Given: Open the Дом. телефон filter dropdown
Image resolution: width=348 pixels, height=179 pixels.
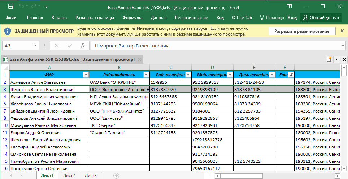Looking at the screenshot, I should [x=272, y=75].
